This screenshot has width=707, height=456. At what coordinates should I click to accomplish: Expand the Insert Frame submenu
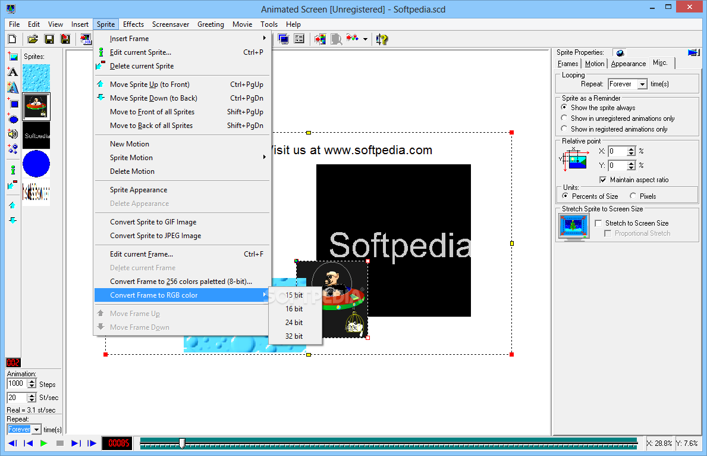[182, 38]
